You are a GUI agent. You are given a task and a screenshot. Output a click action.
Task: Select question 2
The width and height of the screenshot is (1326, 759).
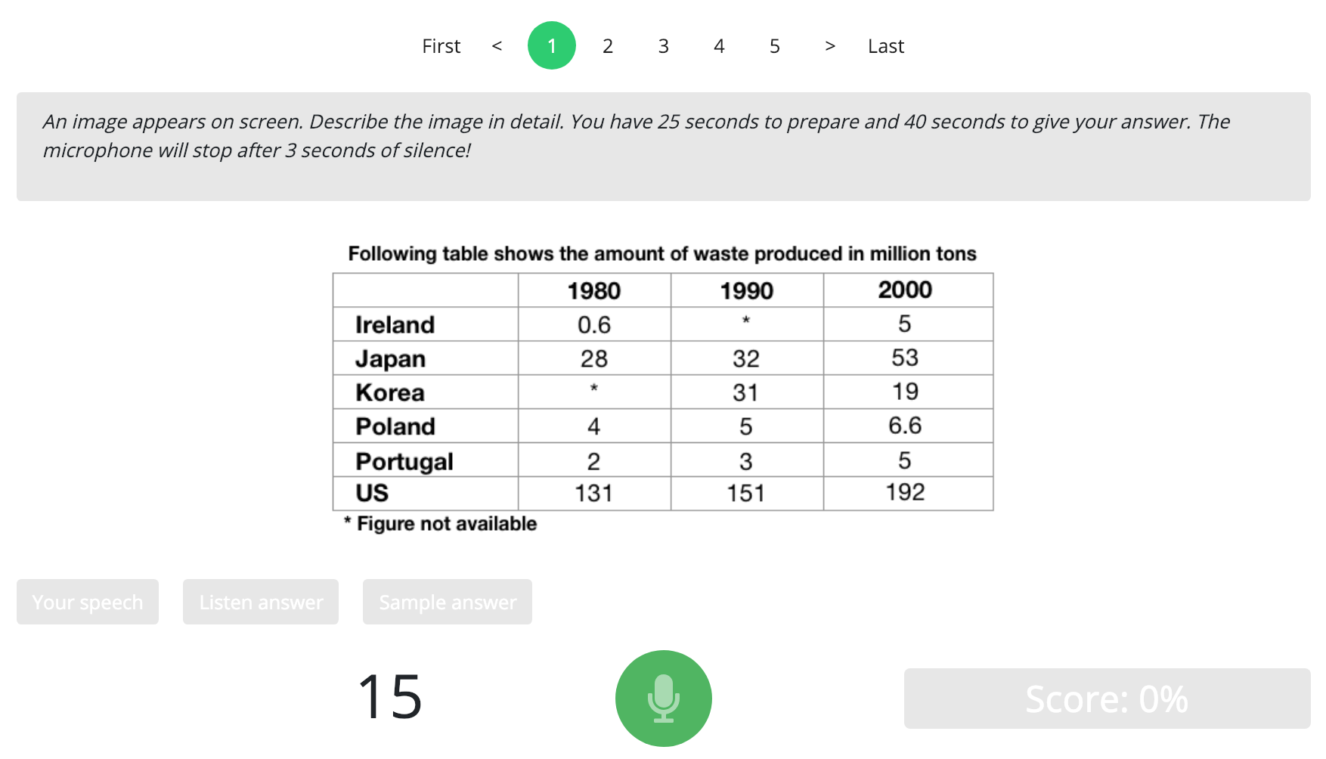(608, 45)
